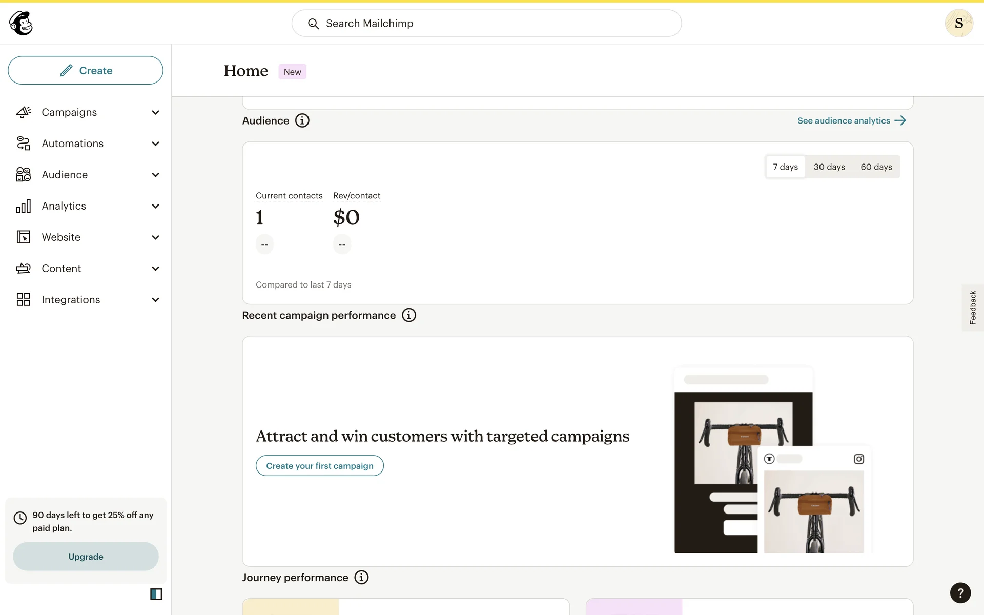This screenshot has height=615, width=984.
Task: Switch to the 60 days range
Action: (876, 167)
